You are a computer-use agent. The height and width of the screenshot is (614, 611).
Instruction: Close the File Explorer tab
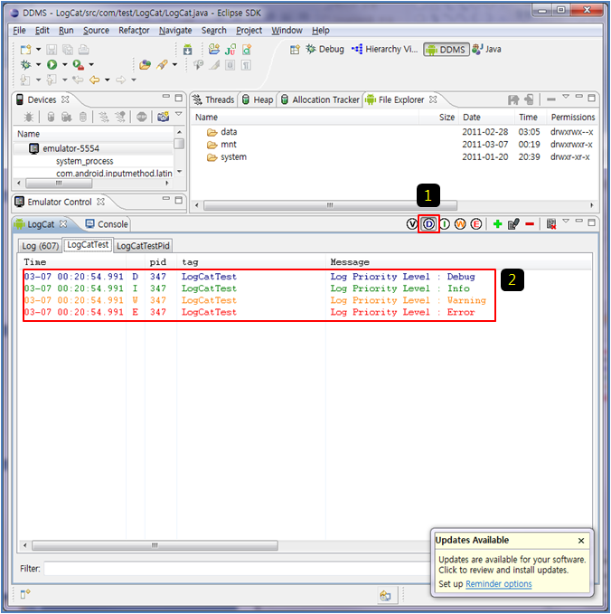[433, 99]
